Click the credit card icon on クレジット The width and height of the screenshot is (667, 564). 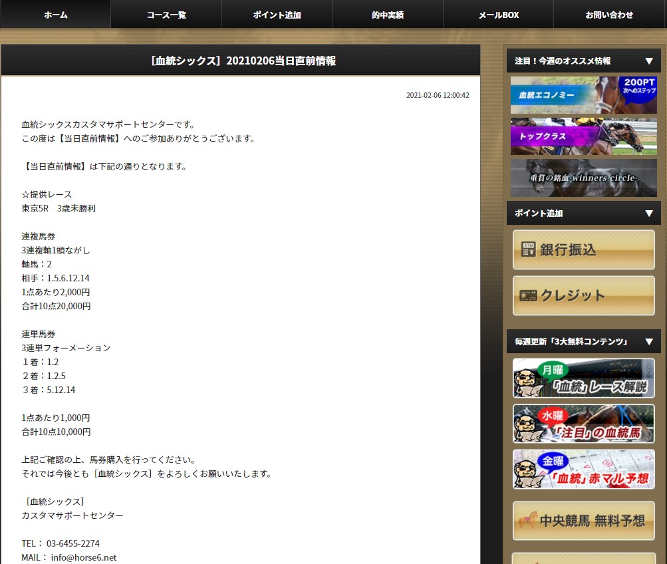coord(528,295)
